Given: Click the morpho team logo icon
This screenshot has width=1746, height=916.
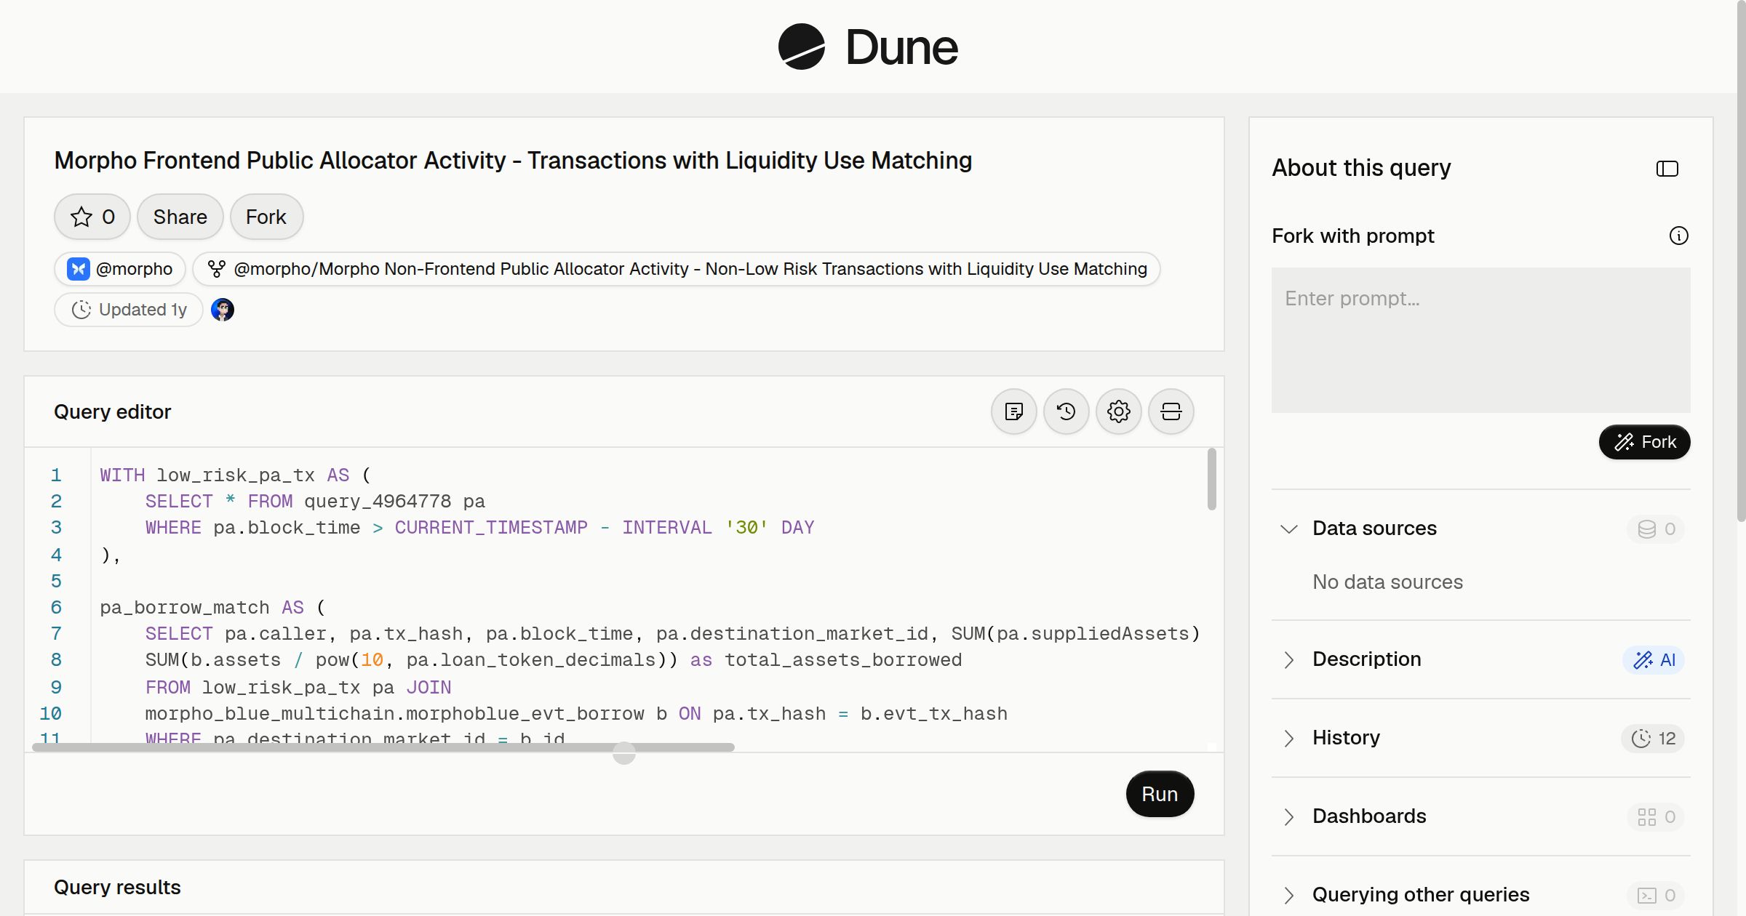Looking at the screenshot, I should 78,269.
